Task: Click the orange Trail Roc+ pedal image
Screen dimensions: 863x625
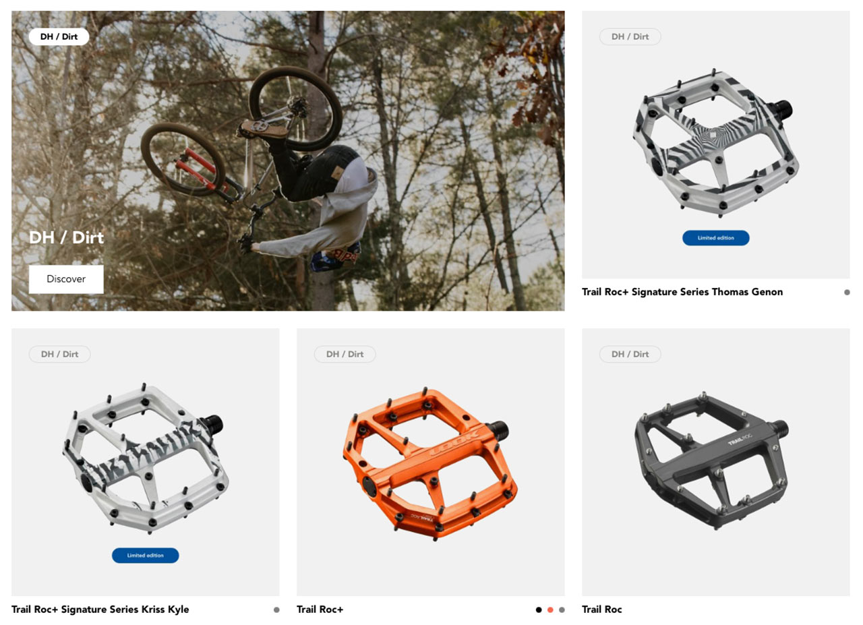Action: tap(430, 464)
